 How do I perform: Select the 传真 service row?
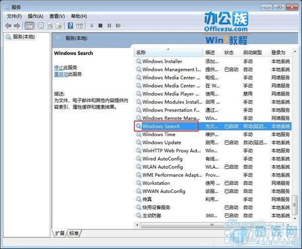[213, 199]
